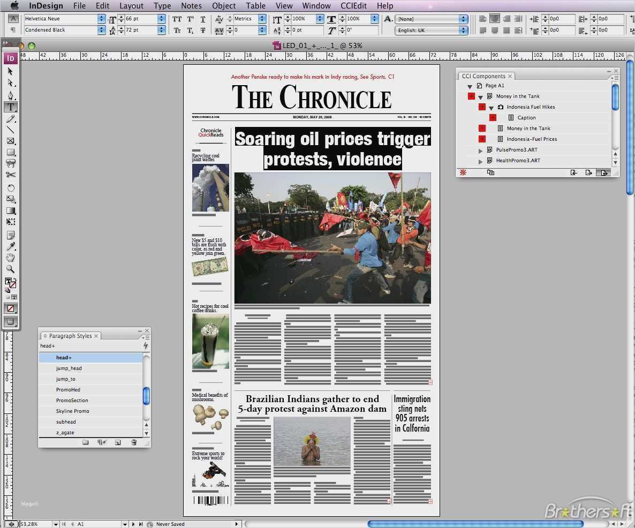
Task: Expand the PulsePromo3.ART tree item
Action: point(480,150)
